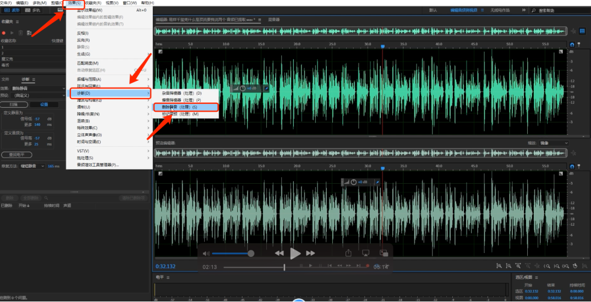
Task: Expand the 混响(B) submenu
Action: (x=110, y=121)
